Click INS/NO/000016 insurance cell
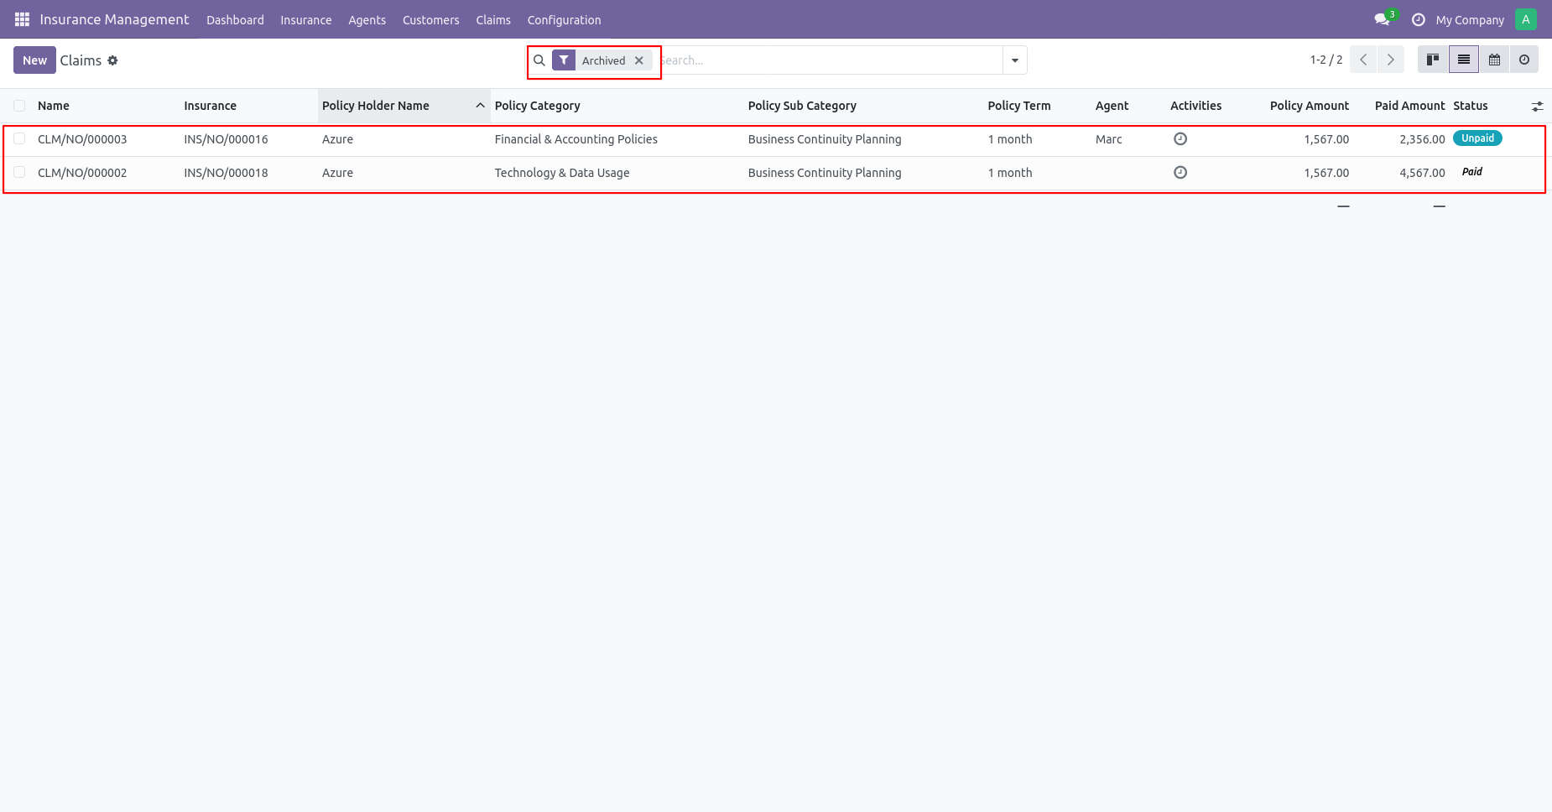The height and width of the screenshot is (812, 1552). click(x=226, y=139)
